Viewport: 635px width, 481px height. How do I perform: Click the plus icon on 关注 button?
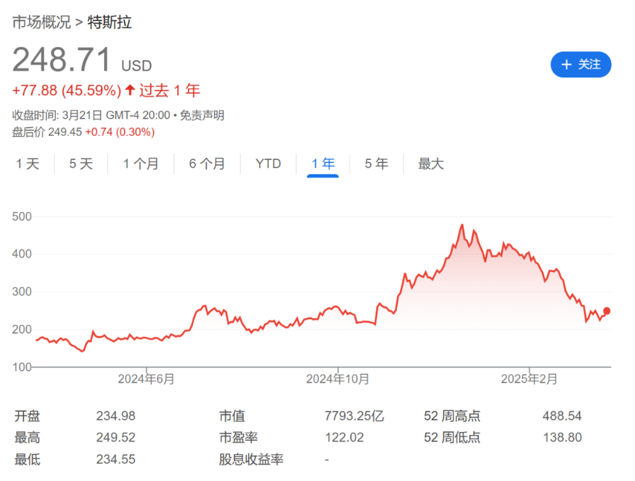[x=566, y=64]
